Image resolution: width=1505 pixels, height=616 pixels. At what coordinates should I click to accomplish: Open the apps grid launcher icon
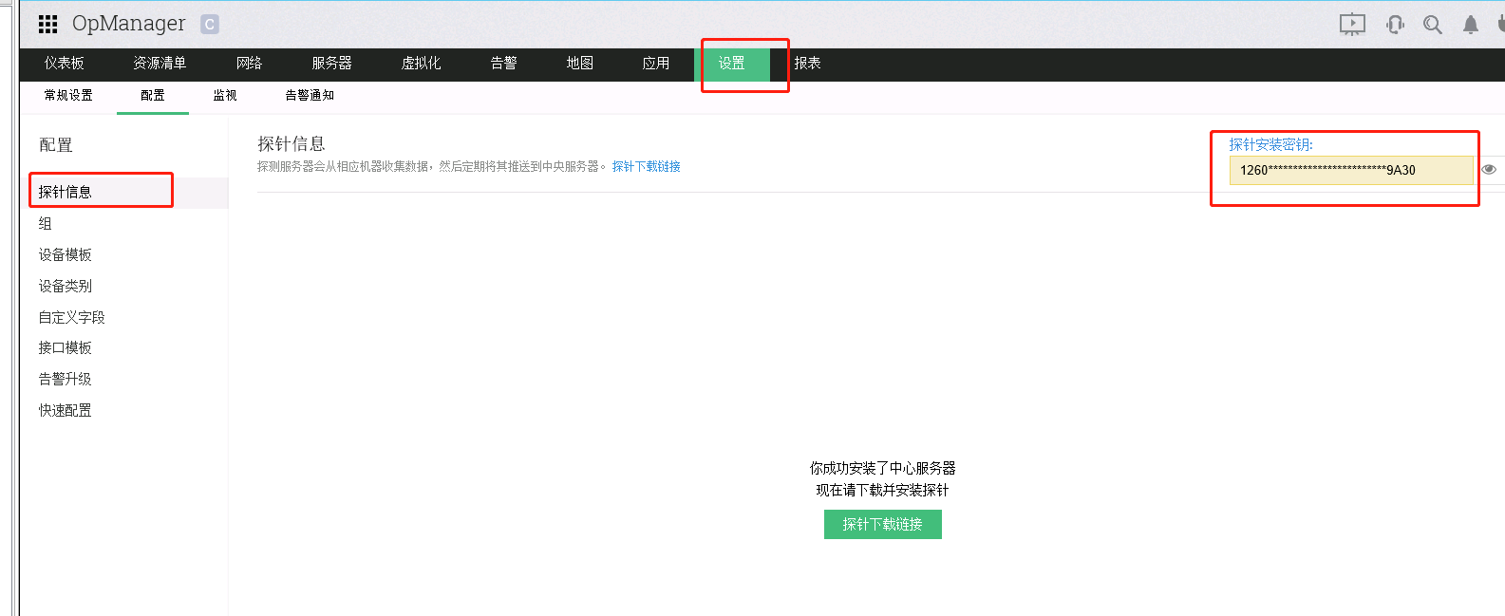[x=47, y=24]
